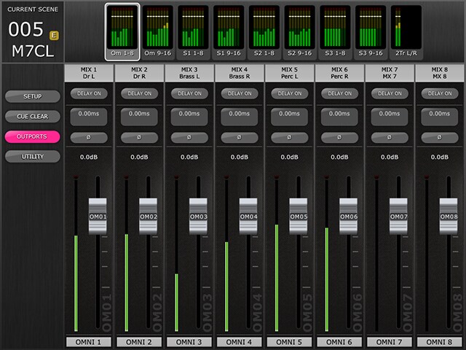Grab the OM03 fader knob

tap(199, 216)
